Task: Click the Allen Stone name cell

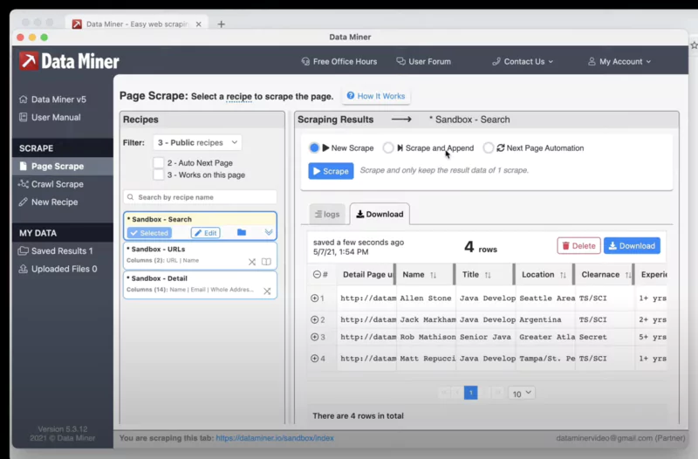Action: 426,298
